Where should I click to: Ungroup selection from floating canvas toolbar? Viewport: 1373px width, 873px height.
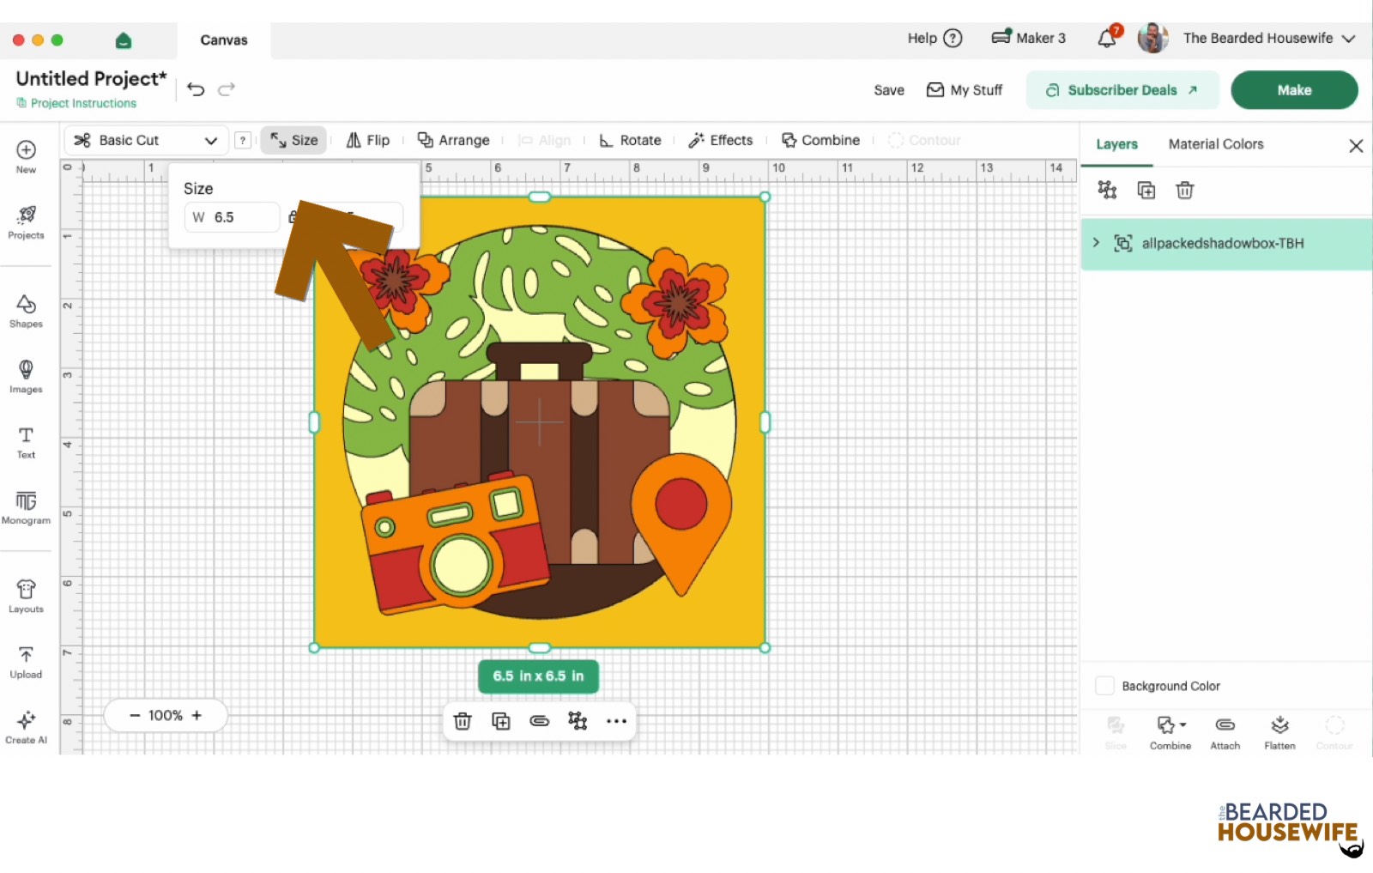(578, 721)
